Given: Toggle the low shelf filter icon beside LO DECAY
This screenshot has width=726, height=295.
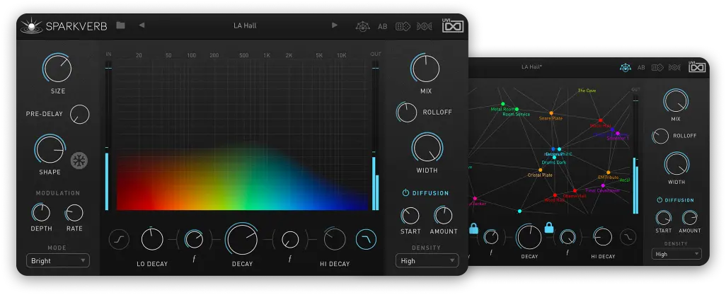Looking at the screenshot, I should [x=119, y=240].
